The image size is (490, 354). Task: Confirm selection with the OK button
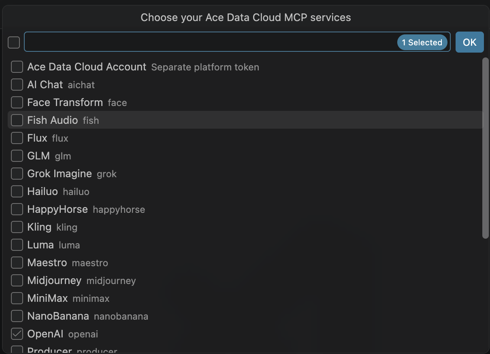(x=469, y=42)
